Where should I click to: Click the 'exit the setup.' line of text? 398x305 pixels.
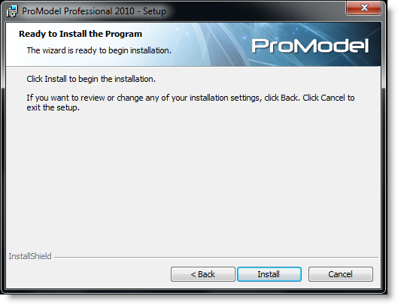pos(53,107)
